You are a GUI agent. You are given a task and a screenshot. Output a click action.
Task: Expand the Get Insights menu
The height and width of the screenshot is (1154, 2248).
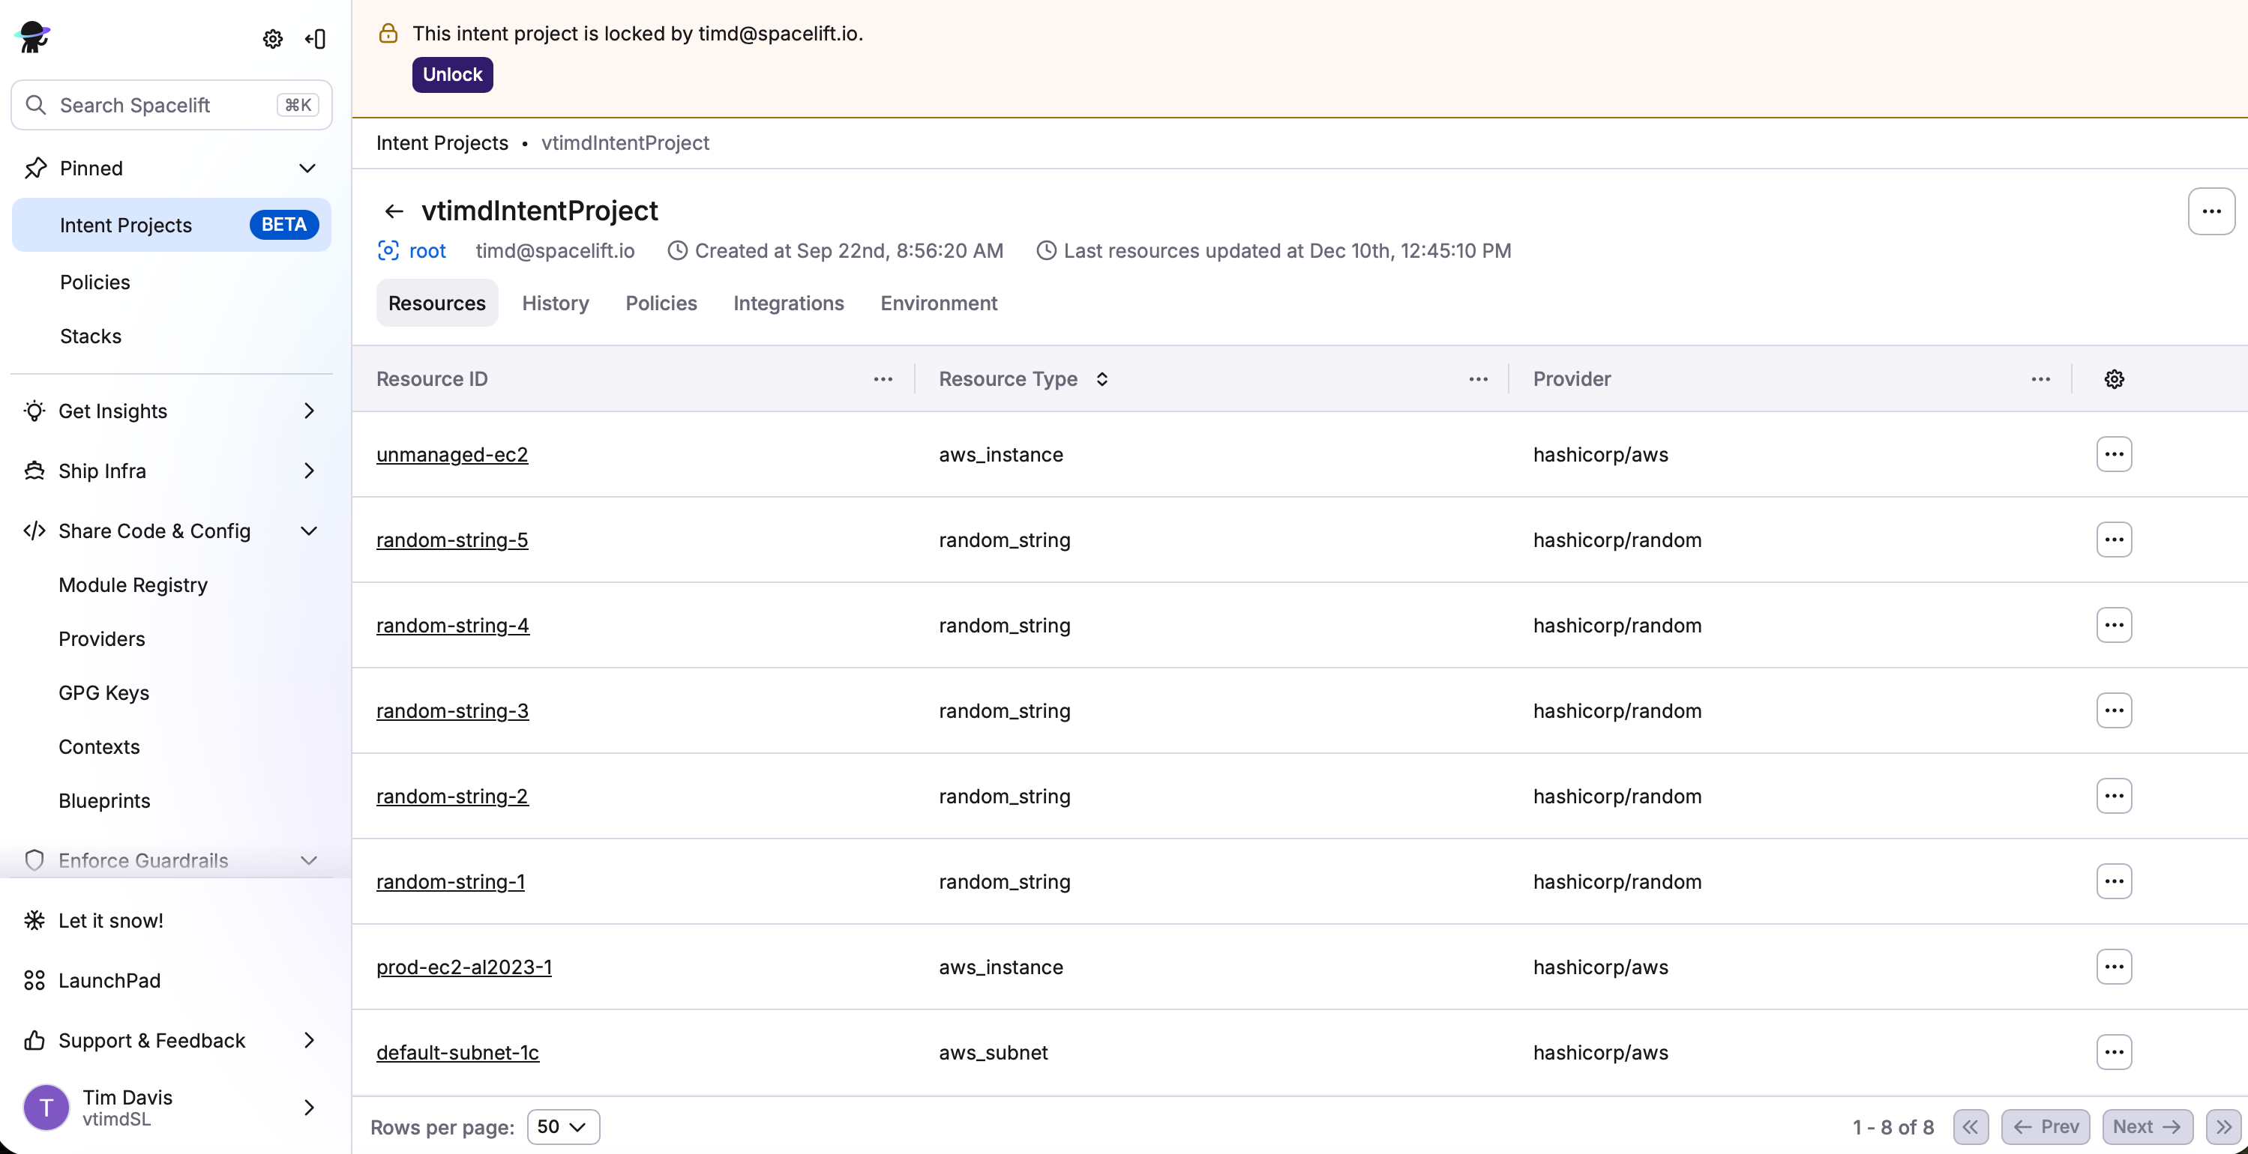click(x=309, y=411)
